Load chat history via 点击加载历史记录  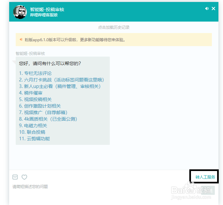tap(114, 27)
